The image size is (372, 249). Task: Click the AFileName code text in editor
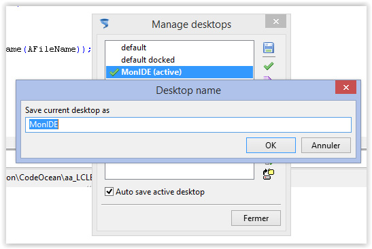[52, 49]
